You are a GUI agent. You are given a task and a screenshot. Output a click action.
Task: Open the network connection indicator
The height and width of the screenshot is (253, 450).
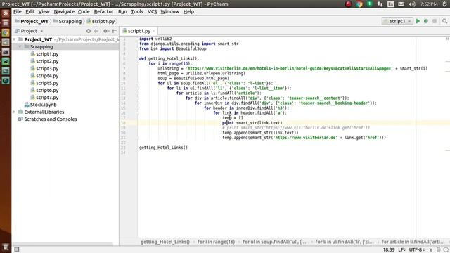coord(380,4)
